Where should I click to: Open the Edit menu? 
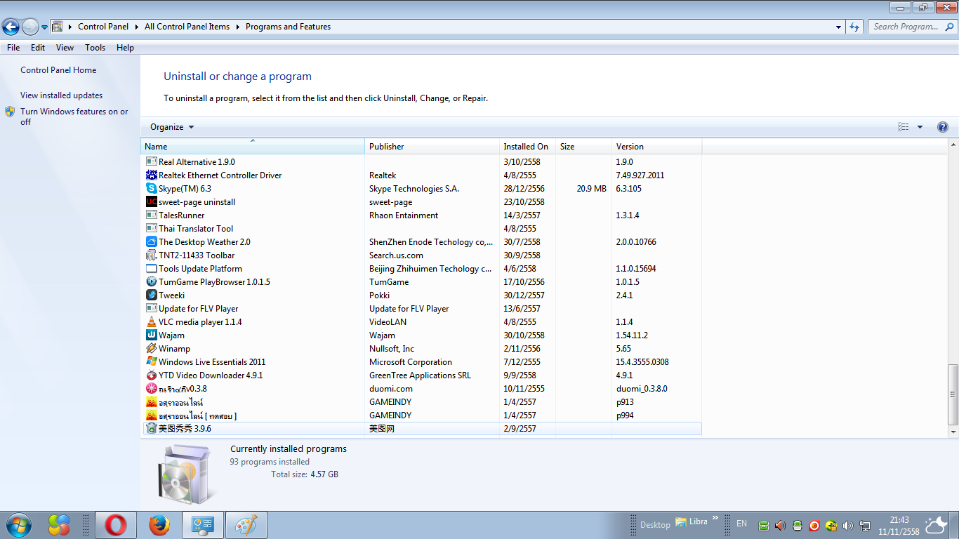coord(38,48)
